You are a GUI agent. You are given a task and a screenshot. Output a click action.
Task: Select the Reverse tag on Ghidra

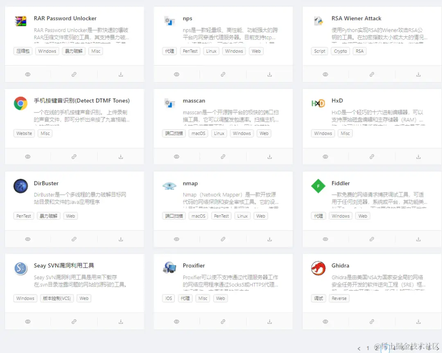click(x=339, y=298)
